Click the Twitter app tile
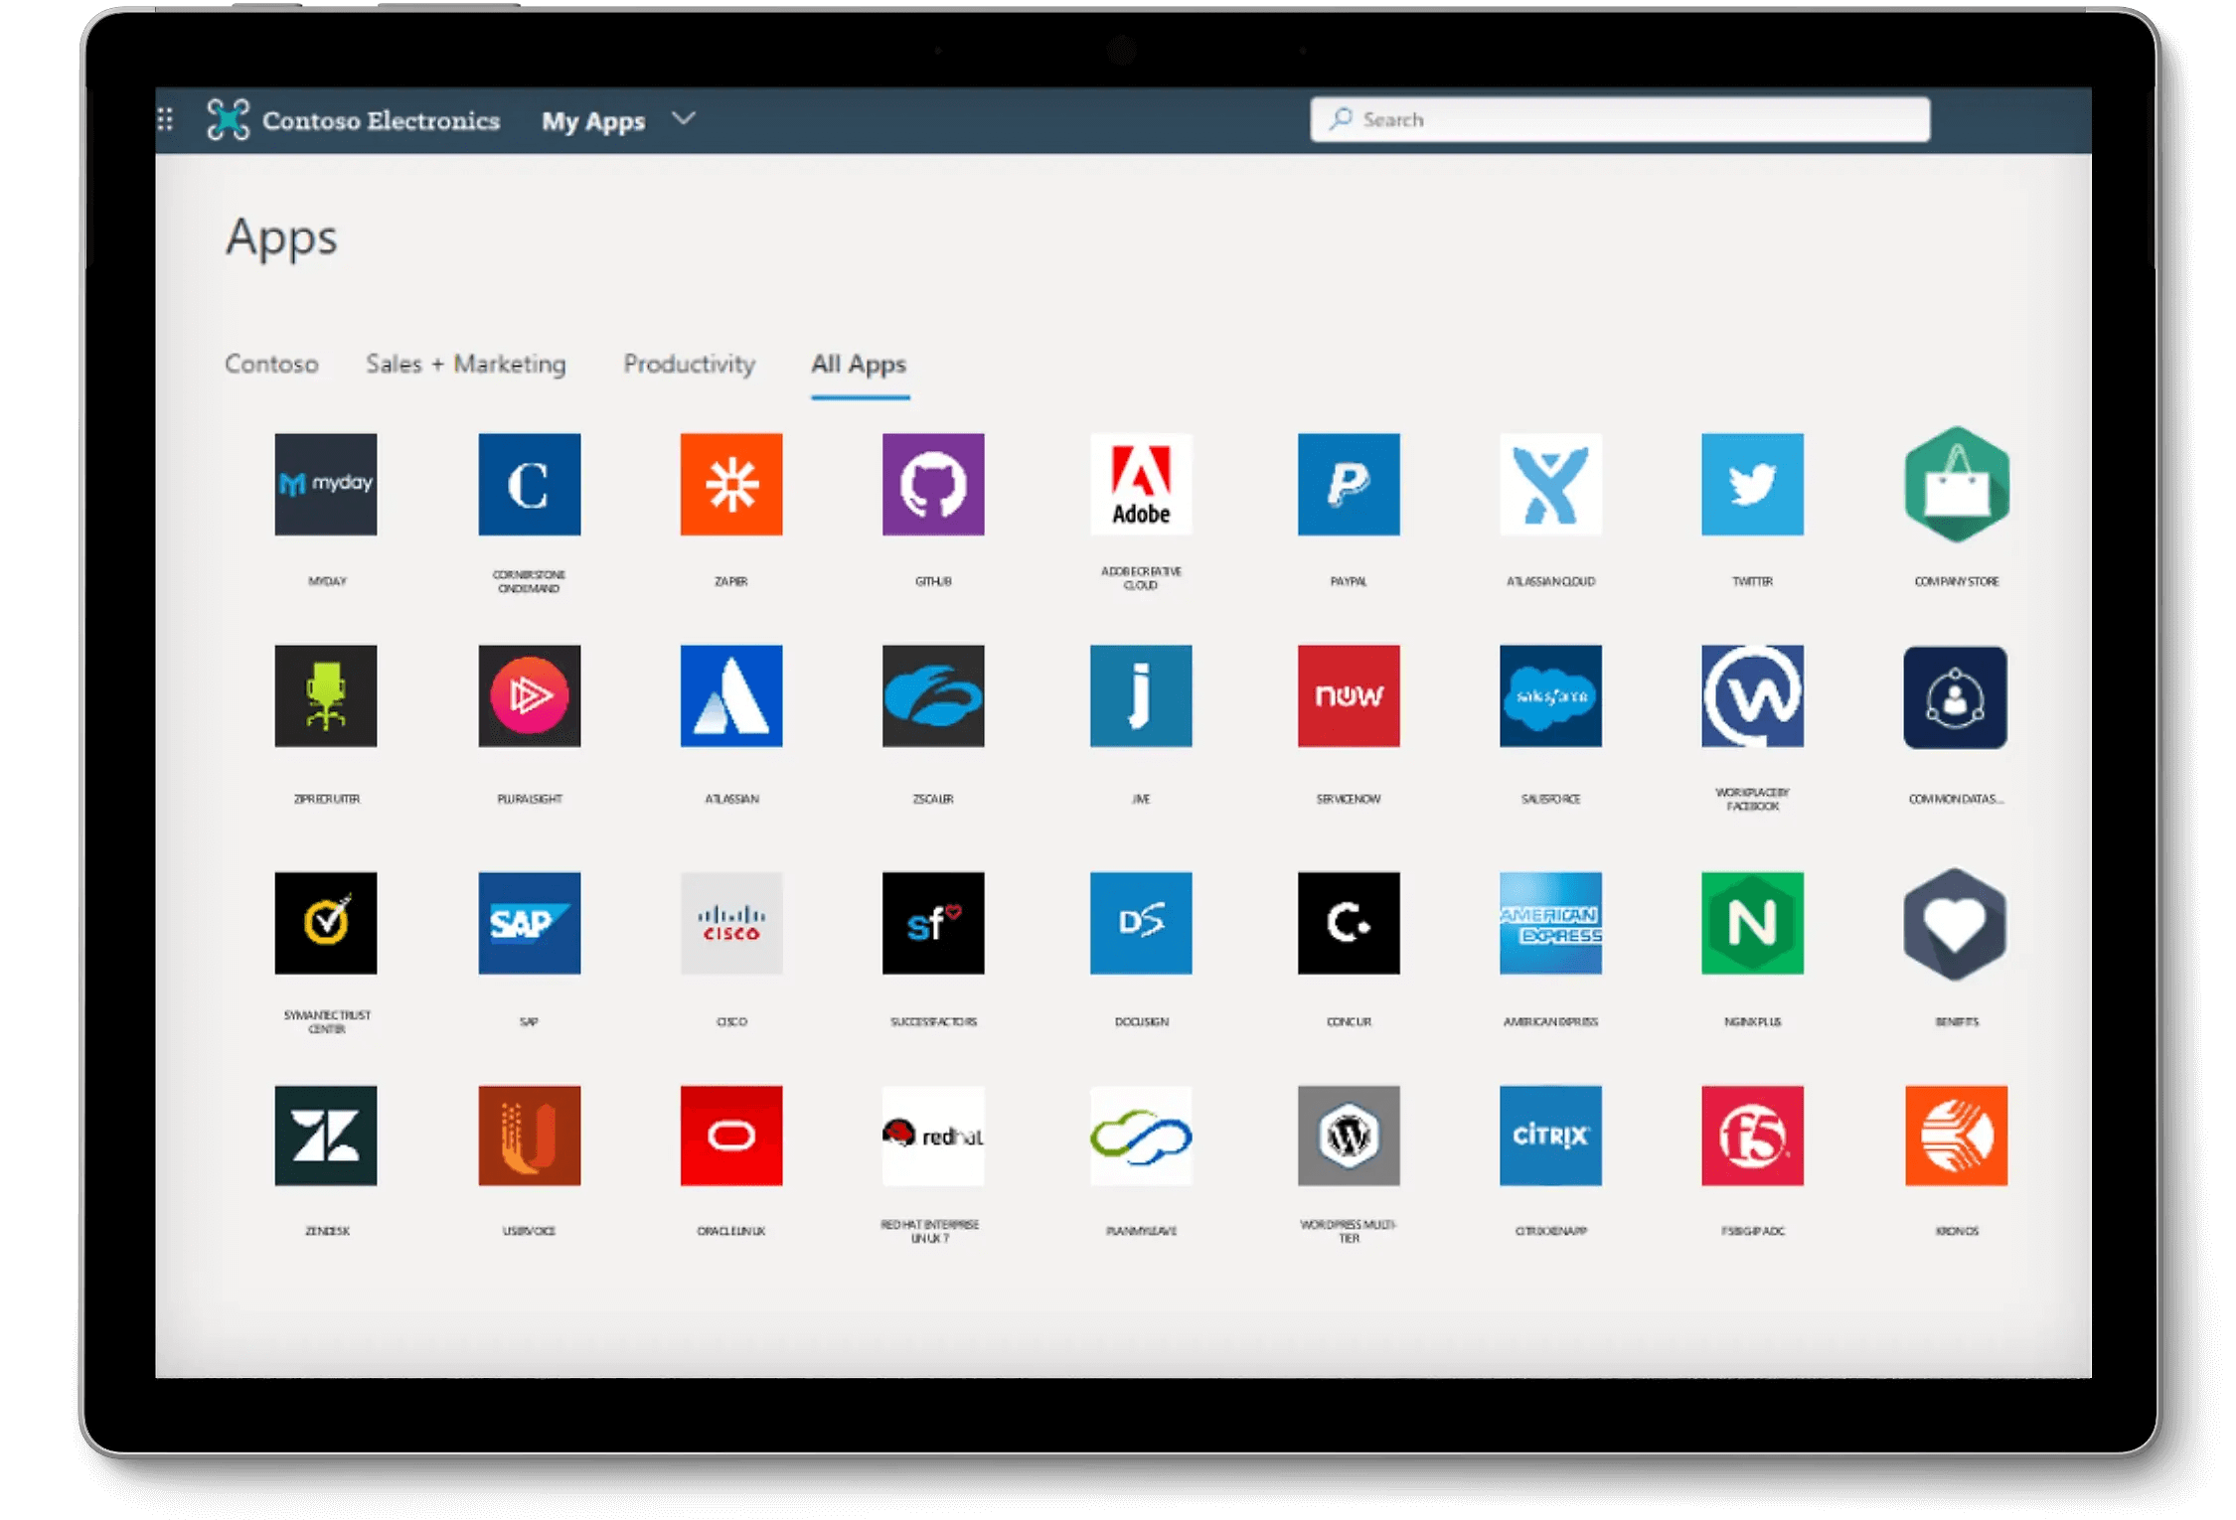2236x1520 pixels. [x=1752, y=484]
